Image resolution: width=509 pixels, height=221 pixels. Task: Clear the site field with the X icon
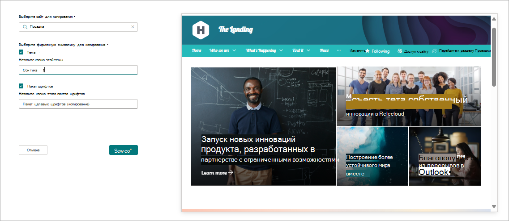[x=133, y=27]
